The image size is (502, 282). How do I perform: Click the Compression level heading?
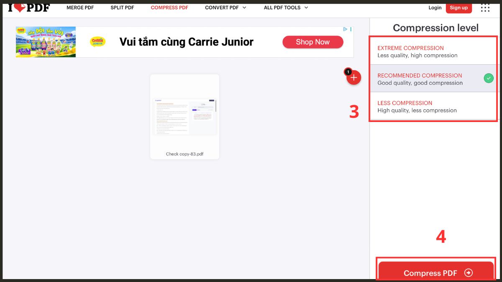click(x=435, y=28)
